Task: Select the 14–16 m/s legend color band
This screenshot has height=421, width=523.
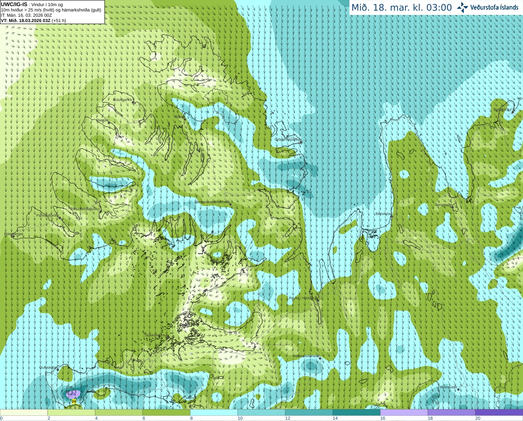Action: [x=356, y=412]
